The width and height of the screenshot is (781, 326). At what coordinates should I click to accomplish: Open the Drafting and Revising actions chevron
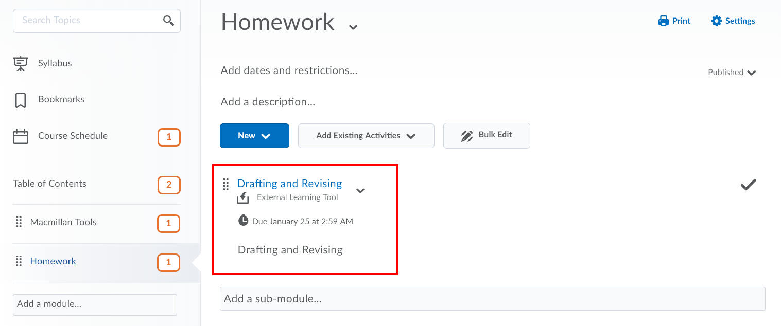[360, 190]
